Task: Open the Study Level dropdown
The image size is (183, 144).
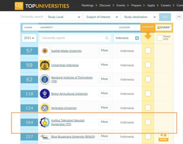Action: coord(64,17)
